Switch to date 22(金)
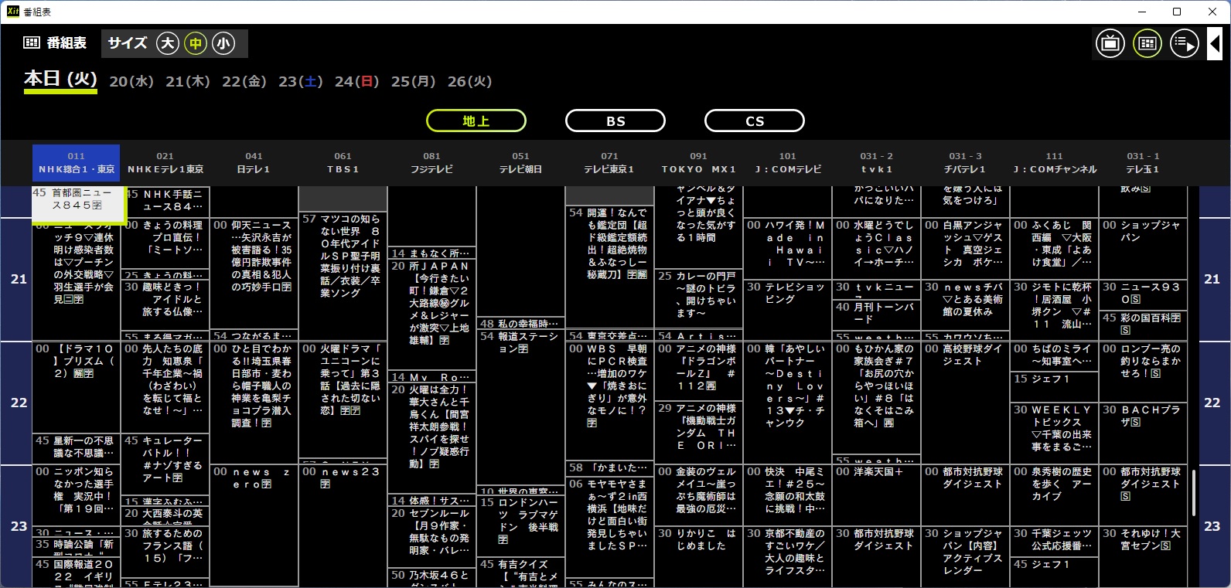This screenshot has height=588, width=1231. click(x=244, y=81)
